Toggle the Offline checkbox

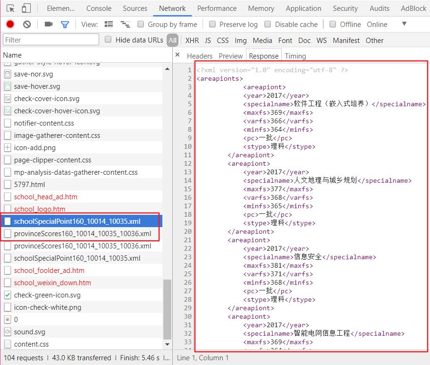point(333,24)
